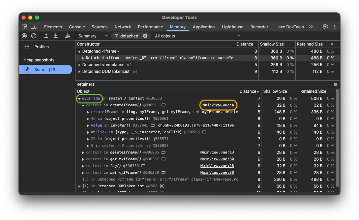Expand context in deleteIframe() row
This screenshot has width=359, height=220.
[83, 153]
